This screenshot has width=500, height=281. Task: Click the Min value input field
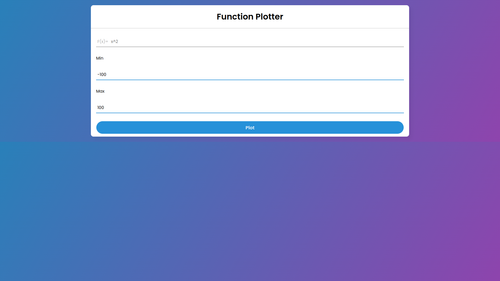click(250, 74)
